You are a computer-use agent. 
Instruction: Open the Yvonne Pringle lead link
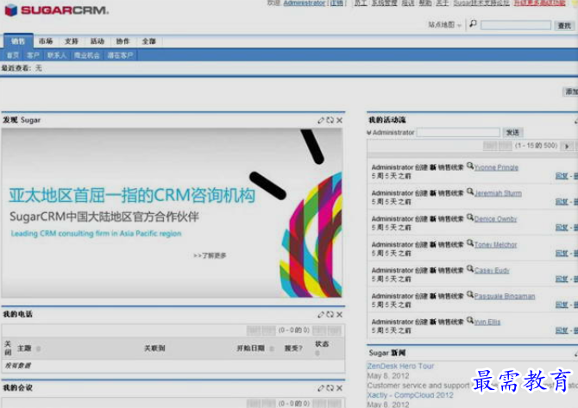pyautogui.click(x=496, y=167)
